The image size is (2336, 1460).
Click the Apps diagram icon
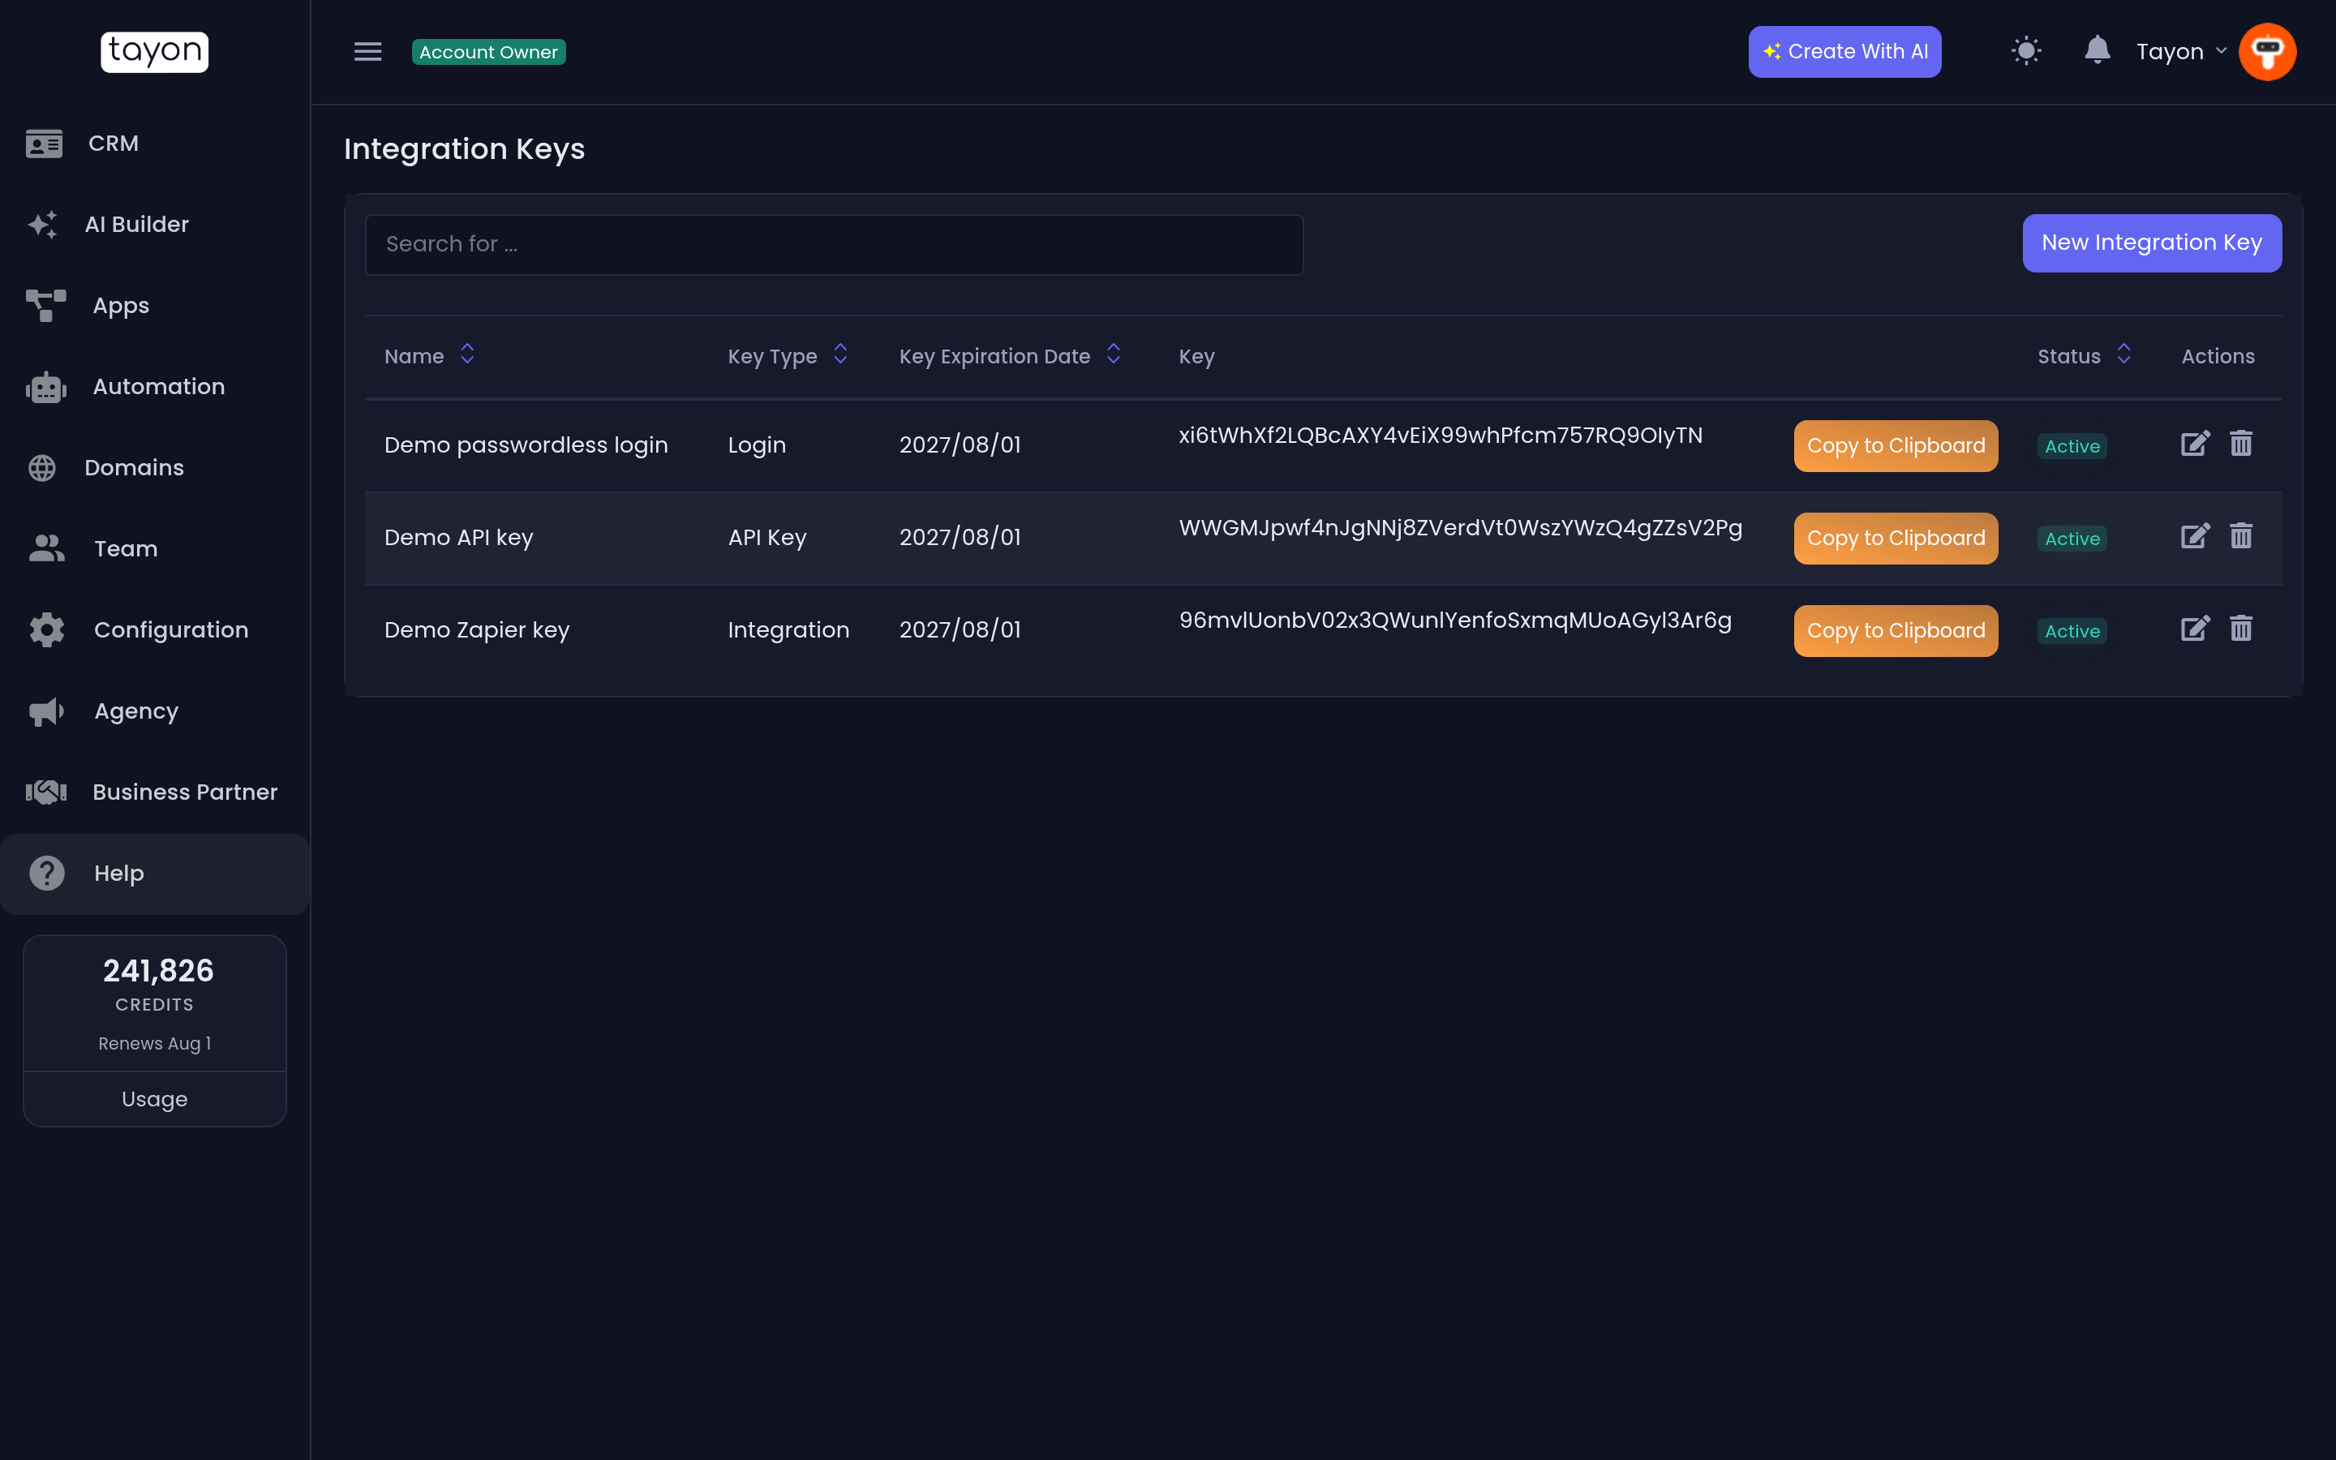click(46, 305)
